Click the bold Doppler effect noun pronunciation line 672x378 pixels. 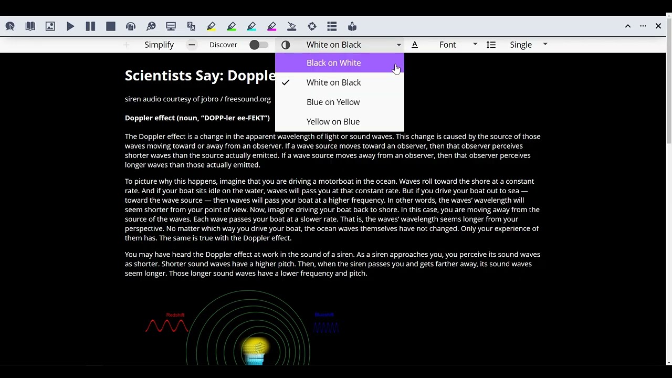click(x=197, y=118)
